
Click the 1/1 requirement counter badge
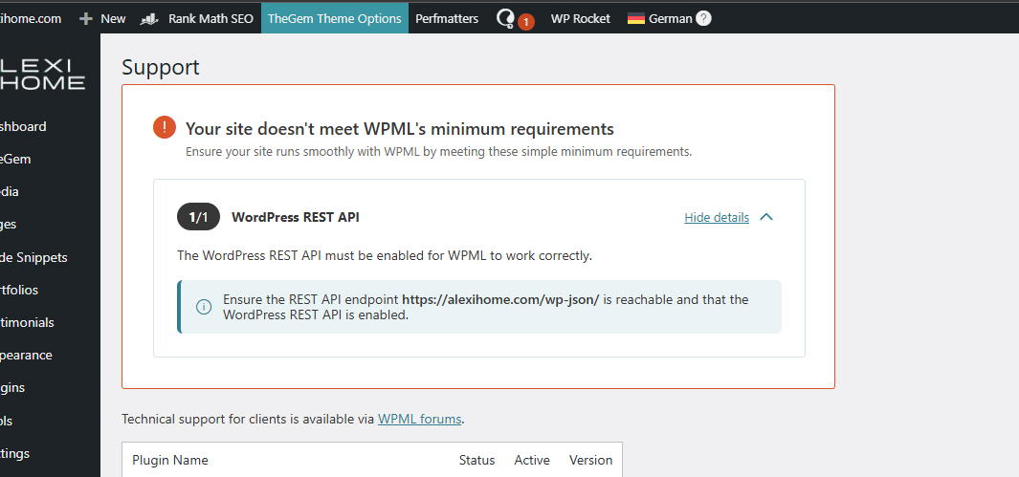[198, 217]
